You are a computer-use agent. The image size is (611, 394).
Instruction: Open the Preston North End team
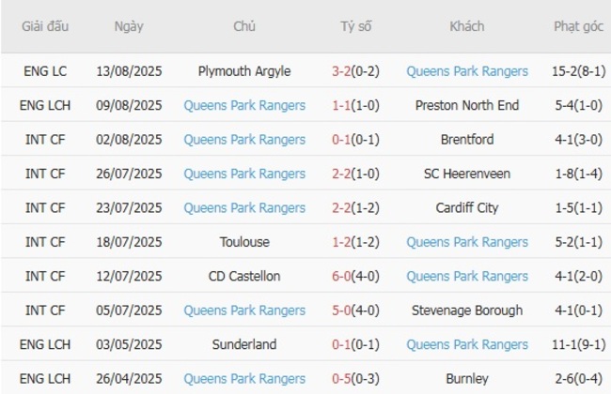click(x=467, y=105)
